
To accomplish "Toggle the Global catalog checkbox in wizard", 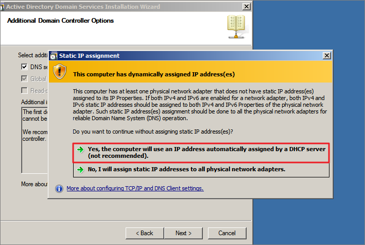I will [x=24, y=78].
